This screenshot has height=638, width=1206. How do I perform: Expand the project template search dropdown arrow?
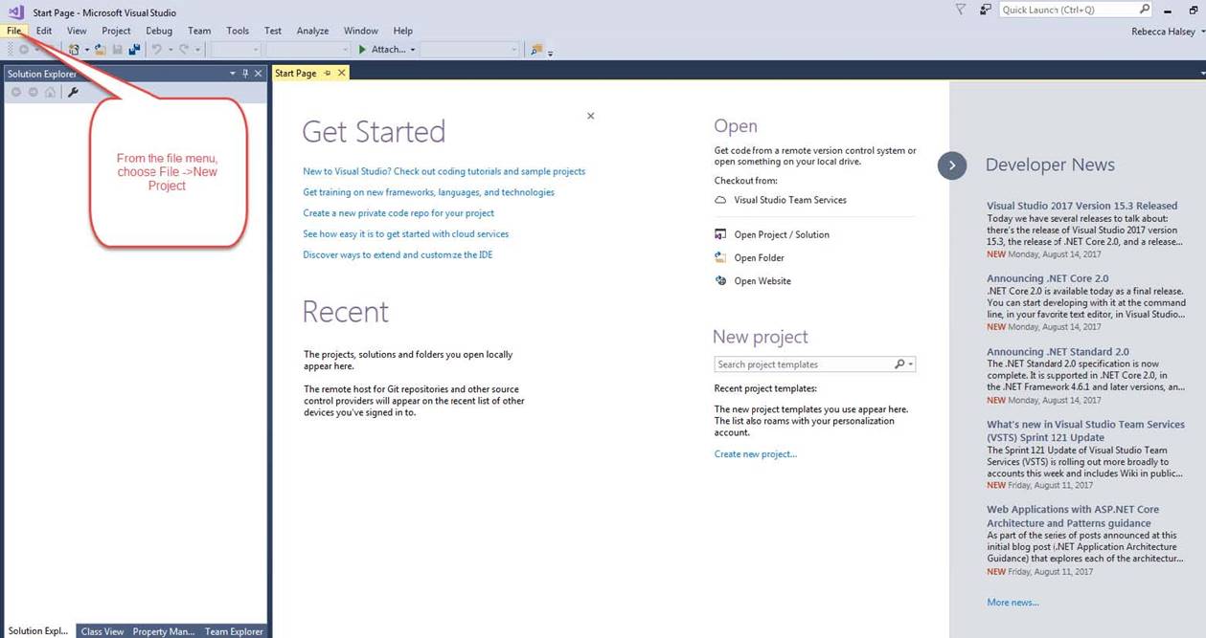point(911,364)
